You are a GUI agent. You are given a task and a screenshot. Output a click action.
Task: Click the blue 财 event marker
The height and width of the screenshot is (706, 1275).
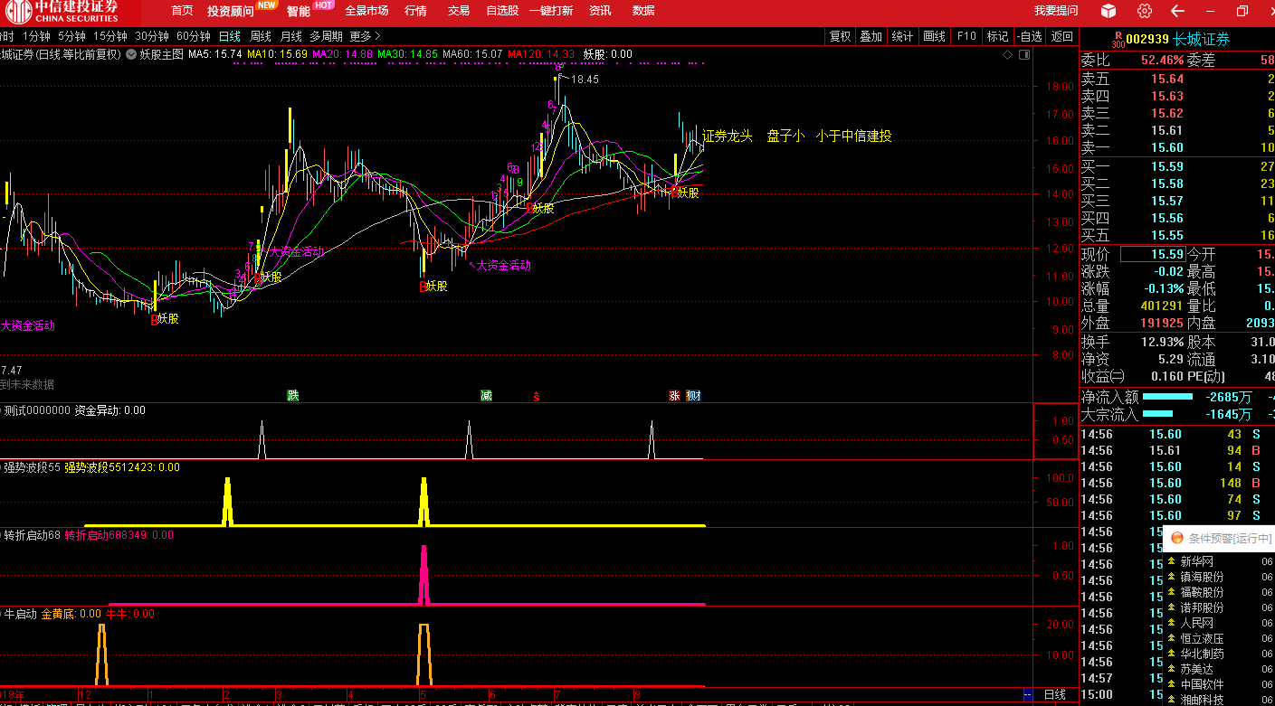click(x=693, y=395)
